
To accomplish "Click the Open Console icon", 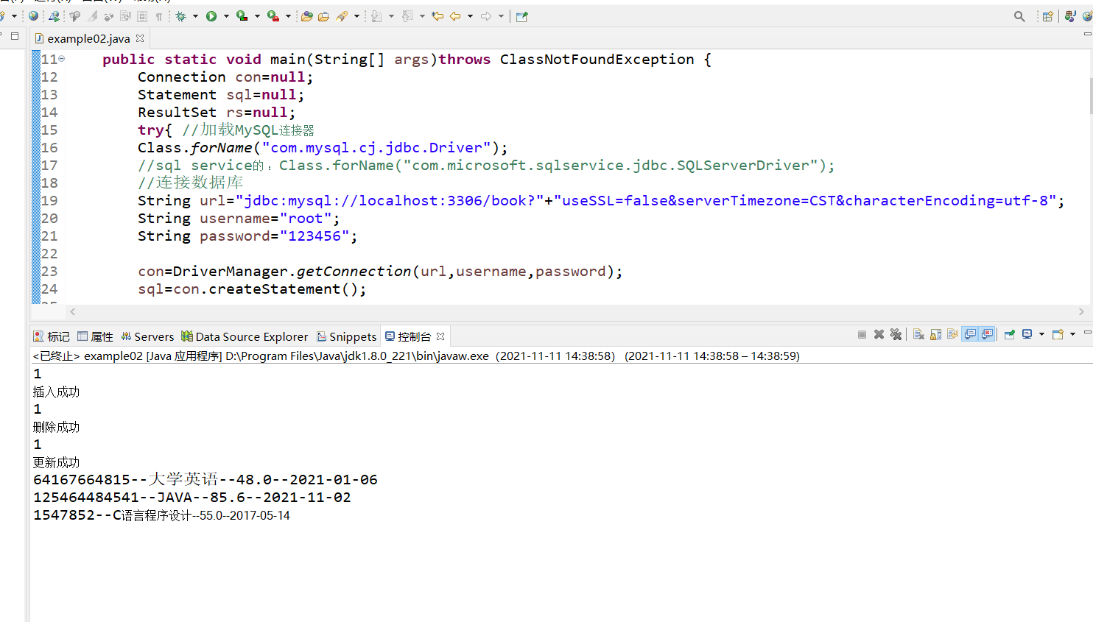I will point(1058,335).
